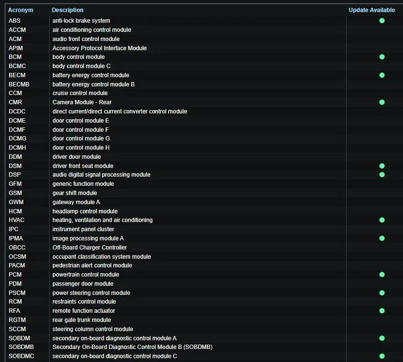This screenshot has width=403, height=362.
Task: Select the 'Off-Board Charger Controller' description
Action: pyautogui.click(x=90, y=248)
